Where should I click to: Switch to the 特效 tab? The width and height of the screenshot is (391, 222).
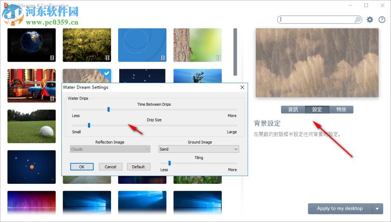[341, 110]
